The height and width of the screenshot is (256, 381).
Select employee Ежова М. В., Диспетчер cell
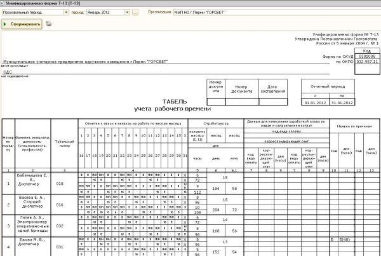point(33,246)
